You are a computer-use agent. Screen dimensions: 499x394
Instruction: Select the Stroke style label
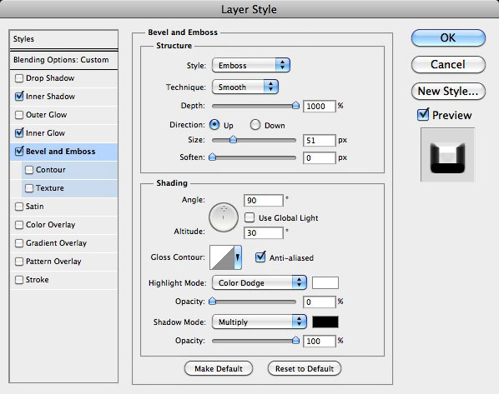point(38,280)
